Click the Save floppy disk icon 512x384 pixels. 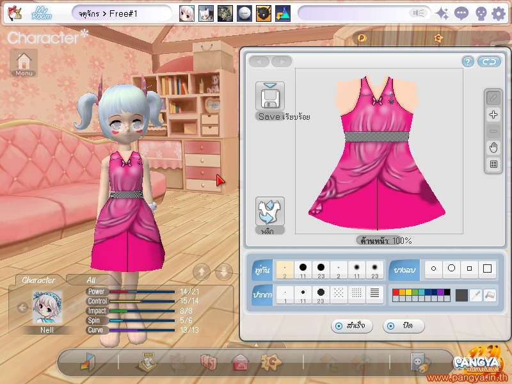[x=269, y=96]
